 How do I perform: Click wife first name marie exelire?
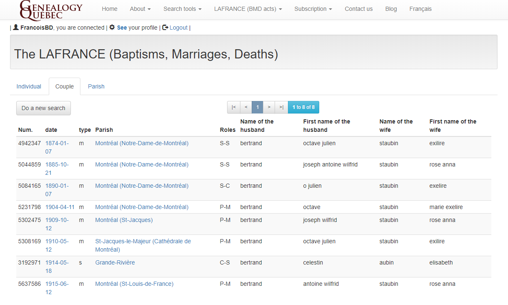coord(446,207)
